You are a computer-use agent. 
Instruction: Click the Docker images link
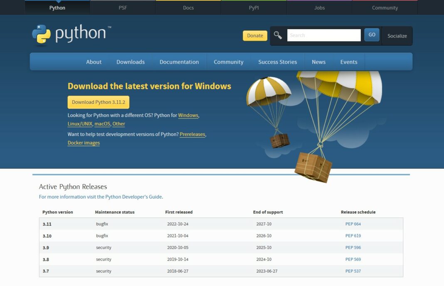click(84, 143)
